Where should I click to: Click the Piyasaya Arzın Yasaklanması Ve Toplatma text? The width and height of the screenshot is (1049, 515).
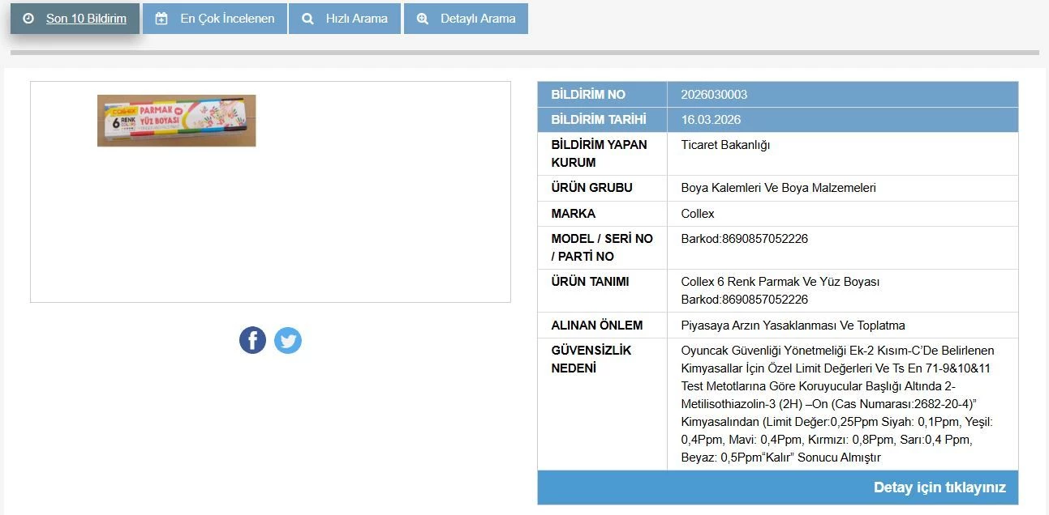pyautogui.click(x=793, y=326)
